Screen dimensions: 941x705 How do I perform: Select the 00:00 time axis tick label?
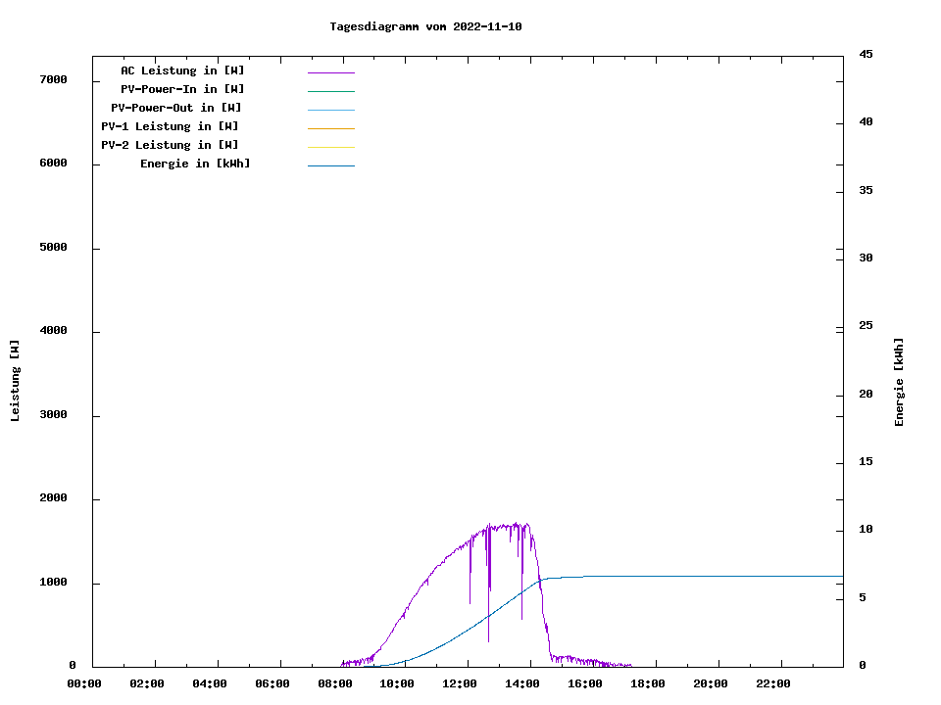(x=84, y=683)
